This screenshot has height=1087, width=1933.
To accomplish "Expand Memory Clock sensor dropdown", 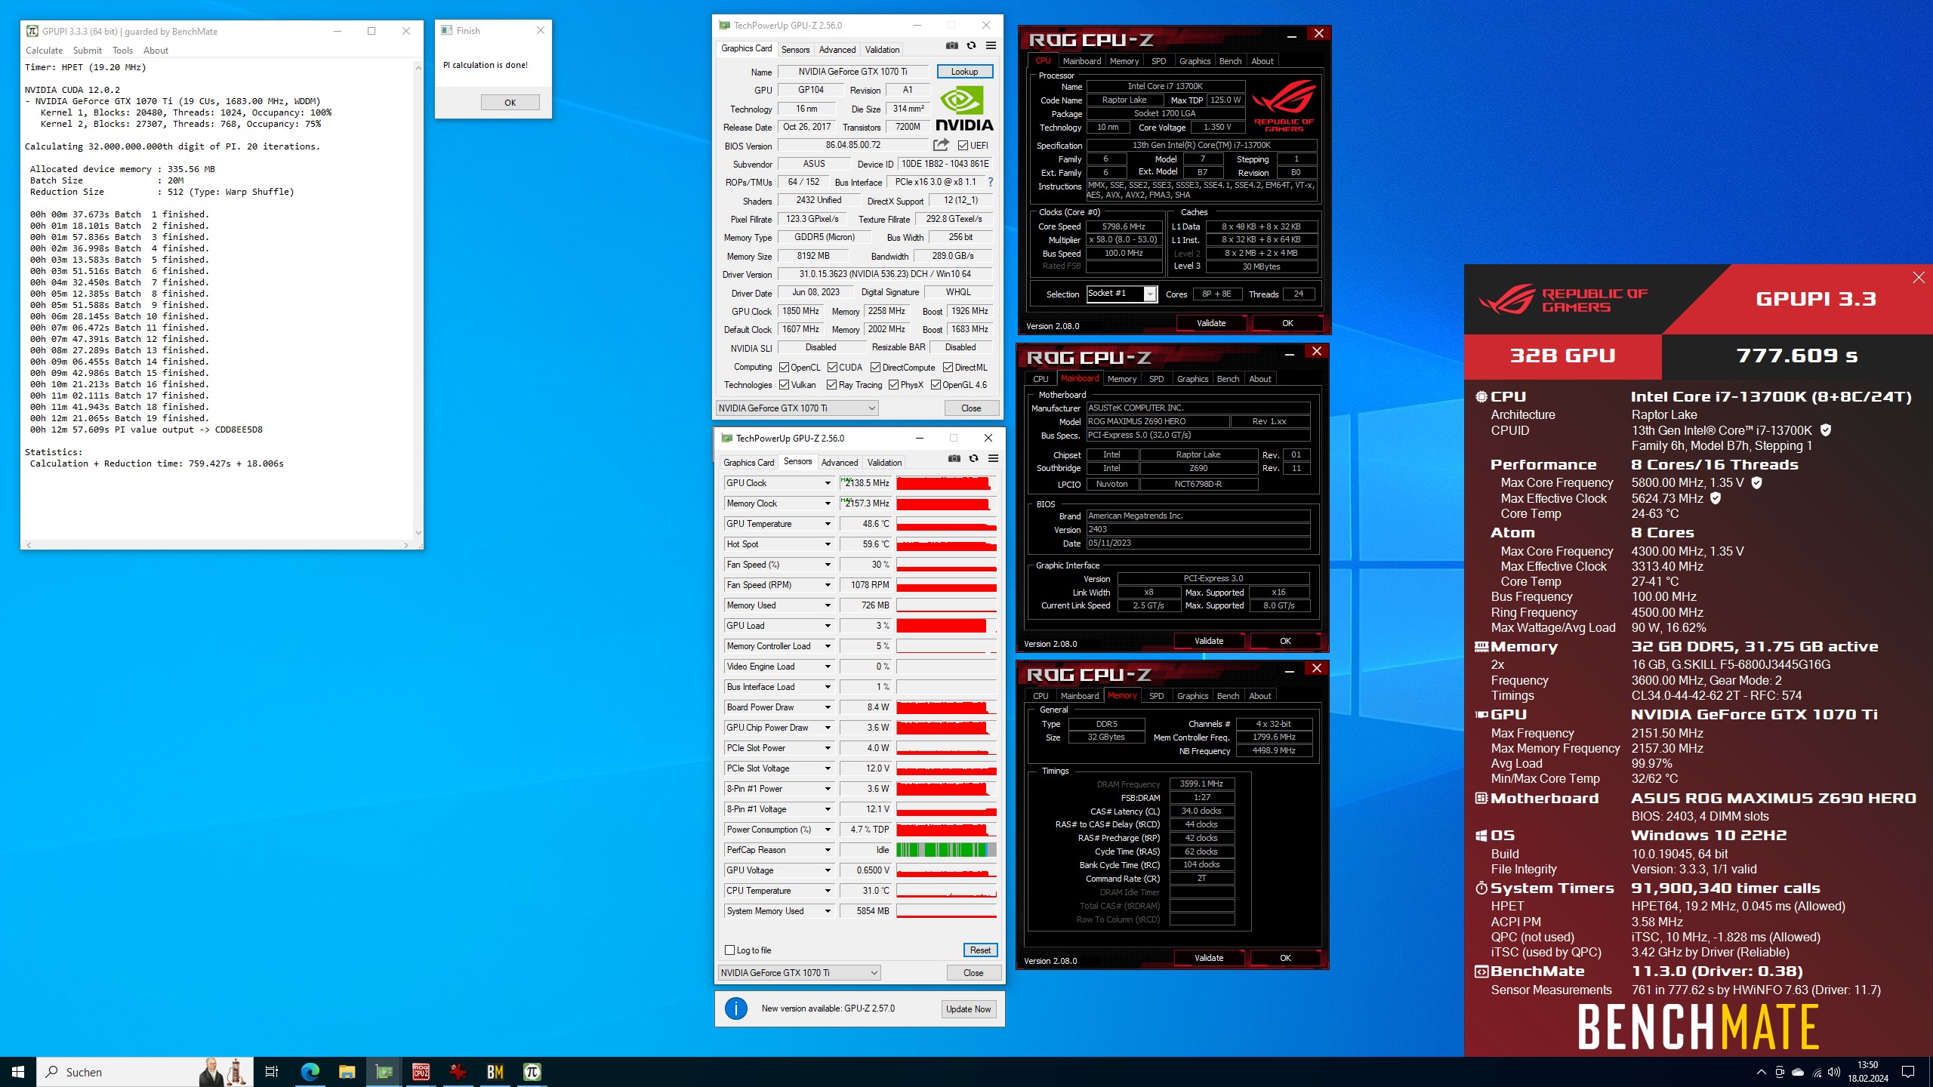I will point(828,503).
